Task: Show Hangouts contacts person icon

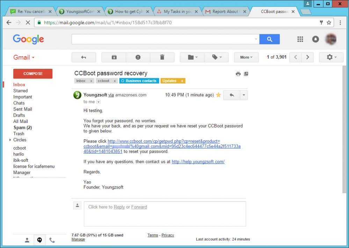Action: pos(27,240)
